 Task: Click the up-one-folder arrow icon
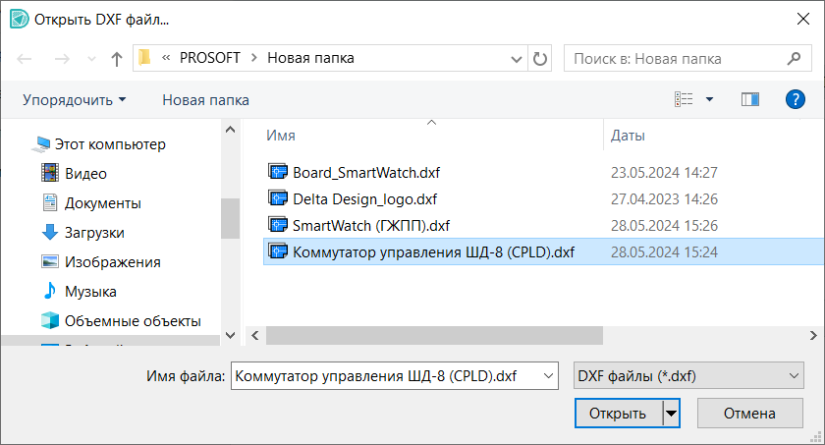pyautogui.click(x=117, y=59)
